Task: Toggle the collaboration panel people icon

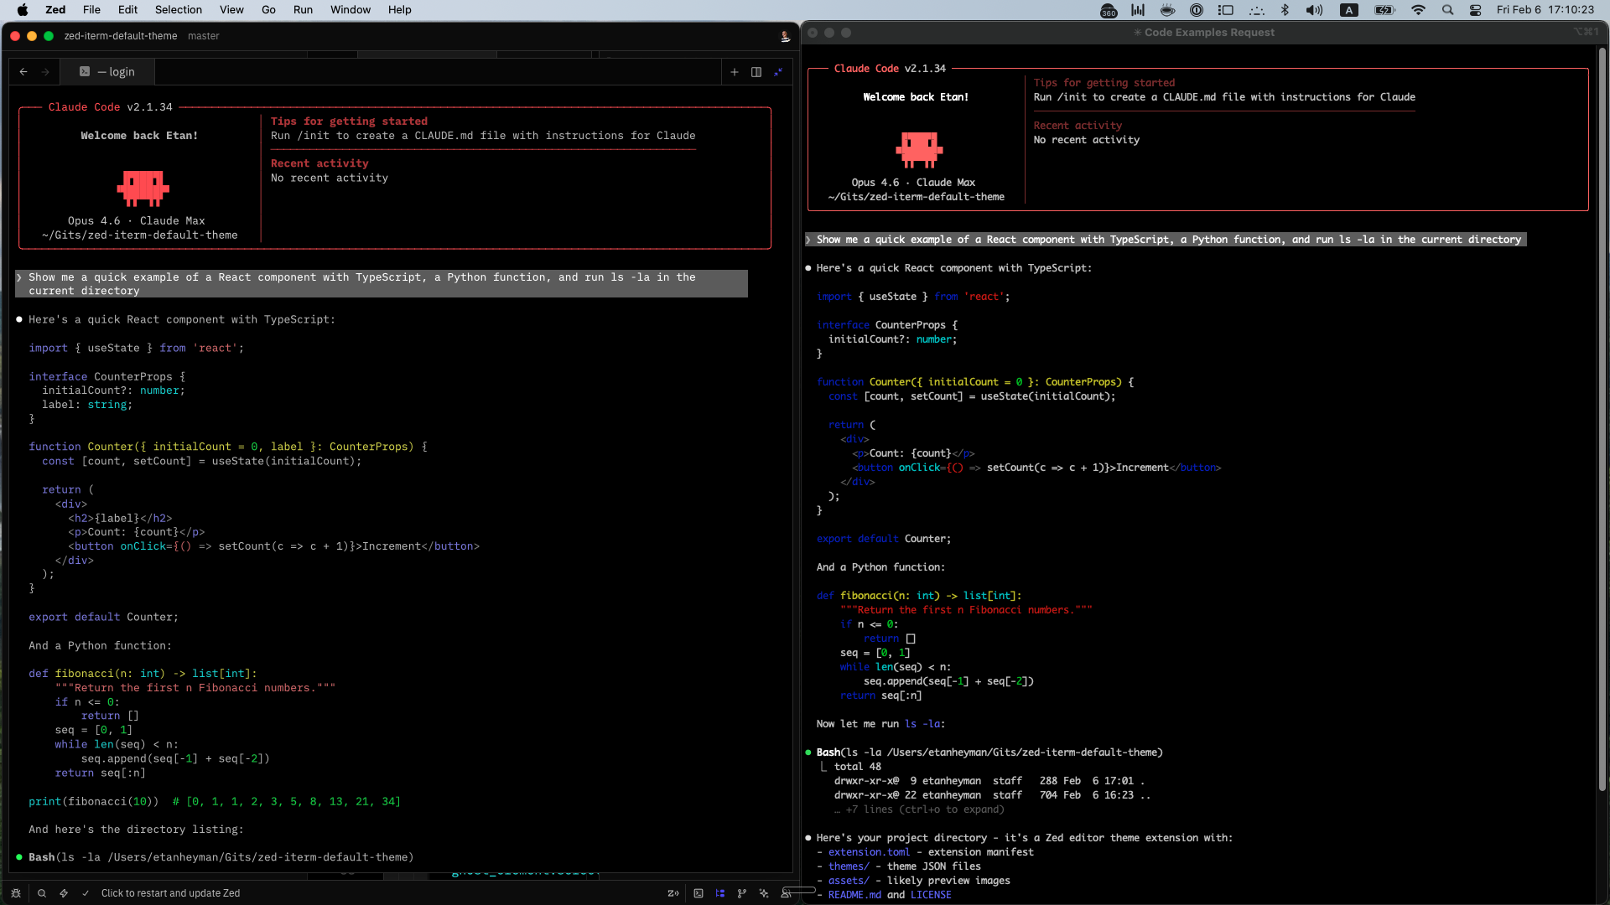Action: 786,893
